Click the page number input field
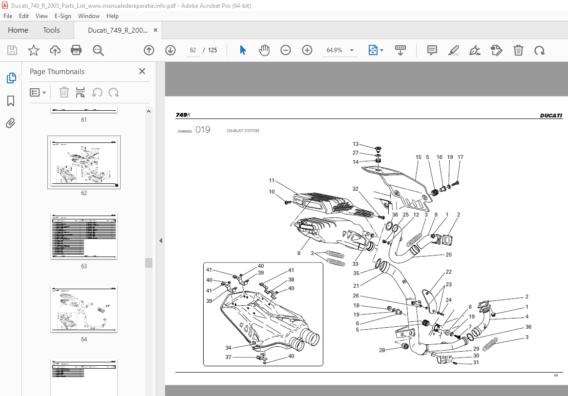Image resolution: width=568 pixels, height=396 pixels. (x=193, y=50)
